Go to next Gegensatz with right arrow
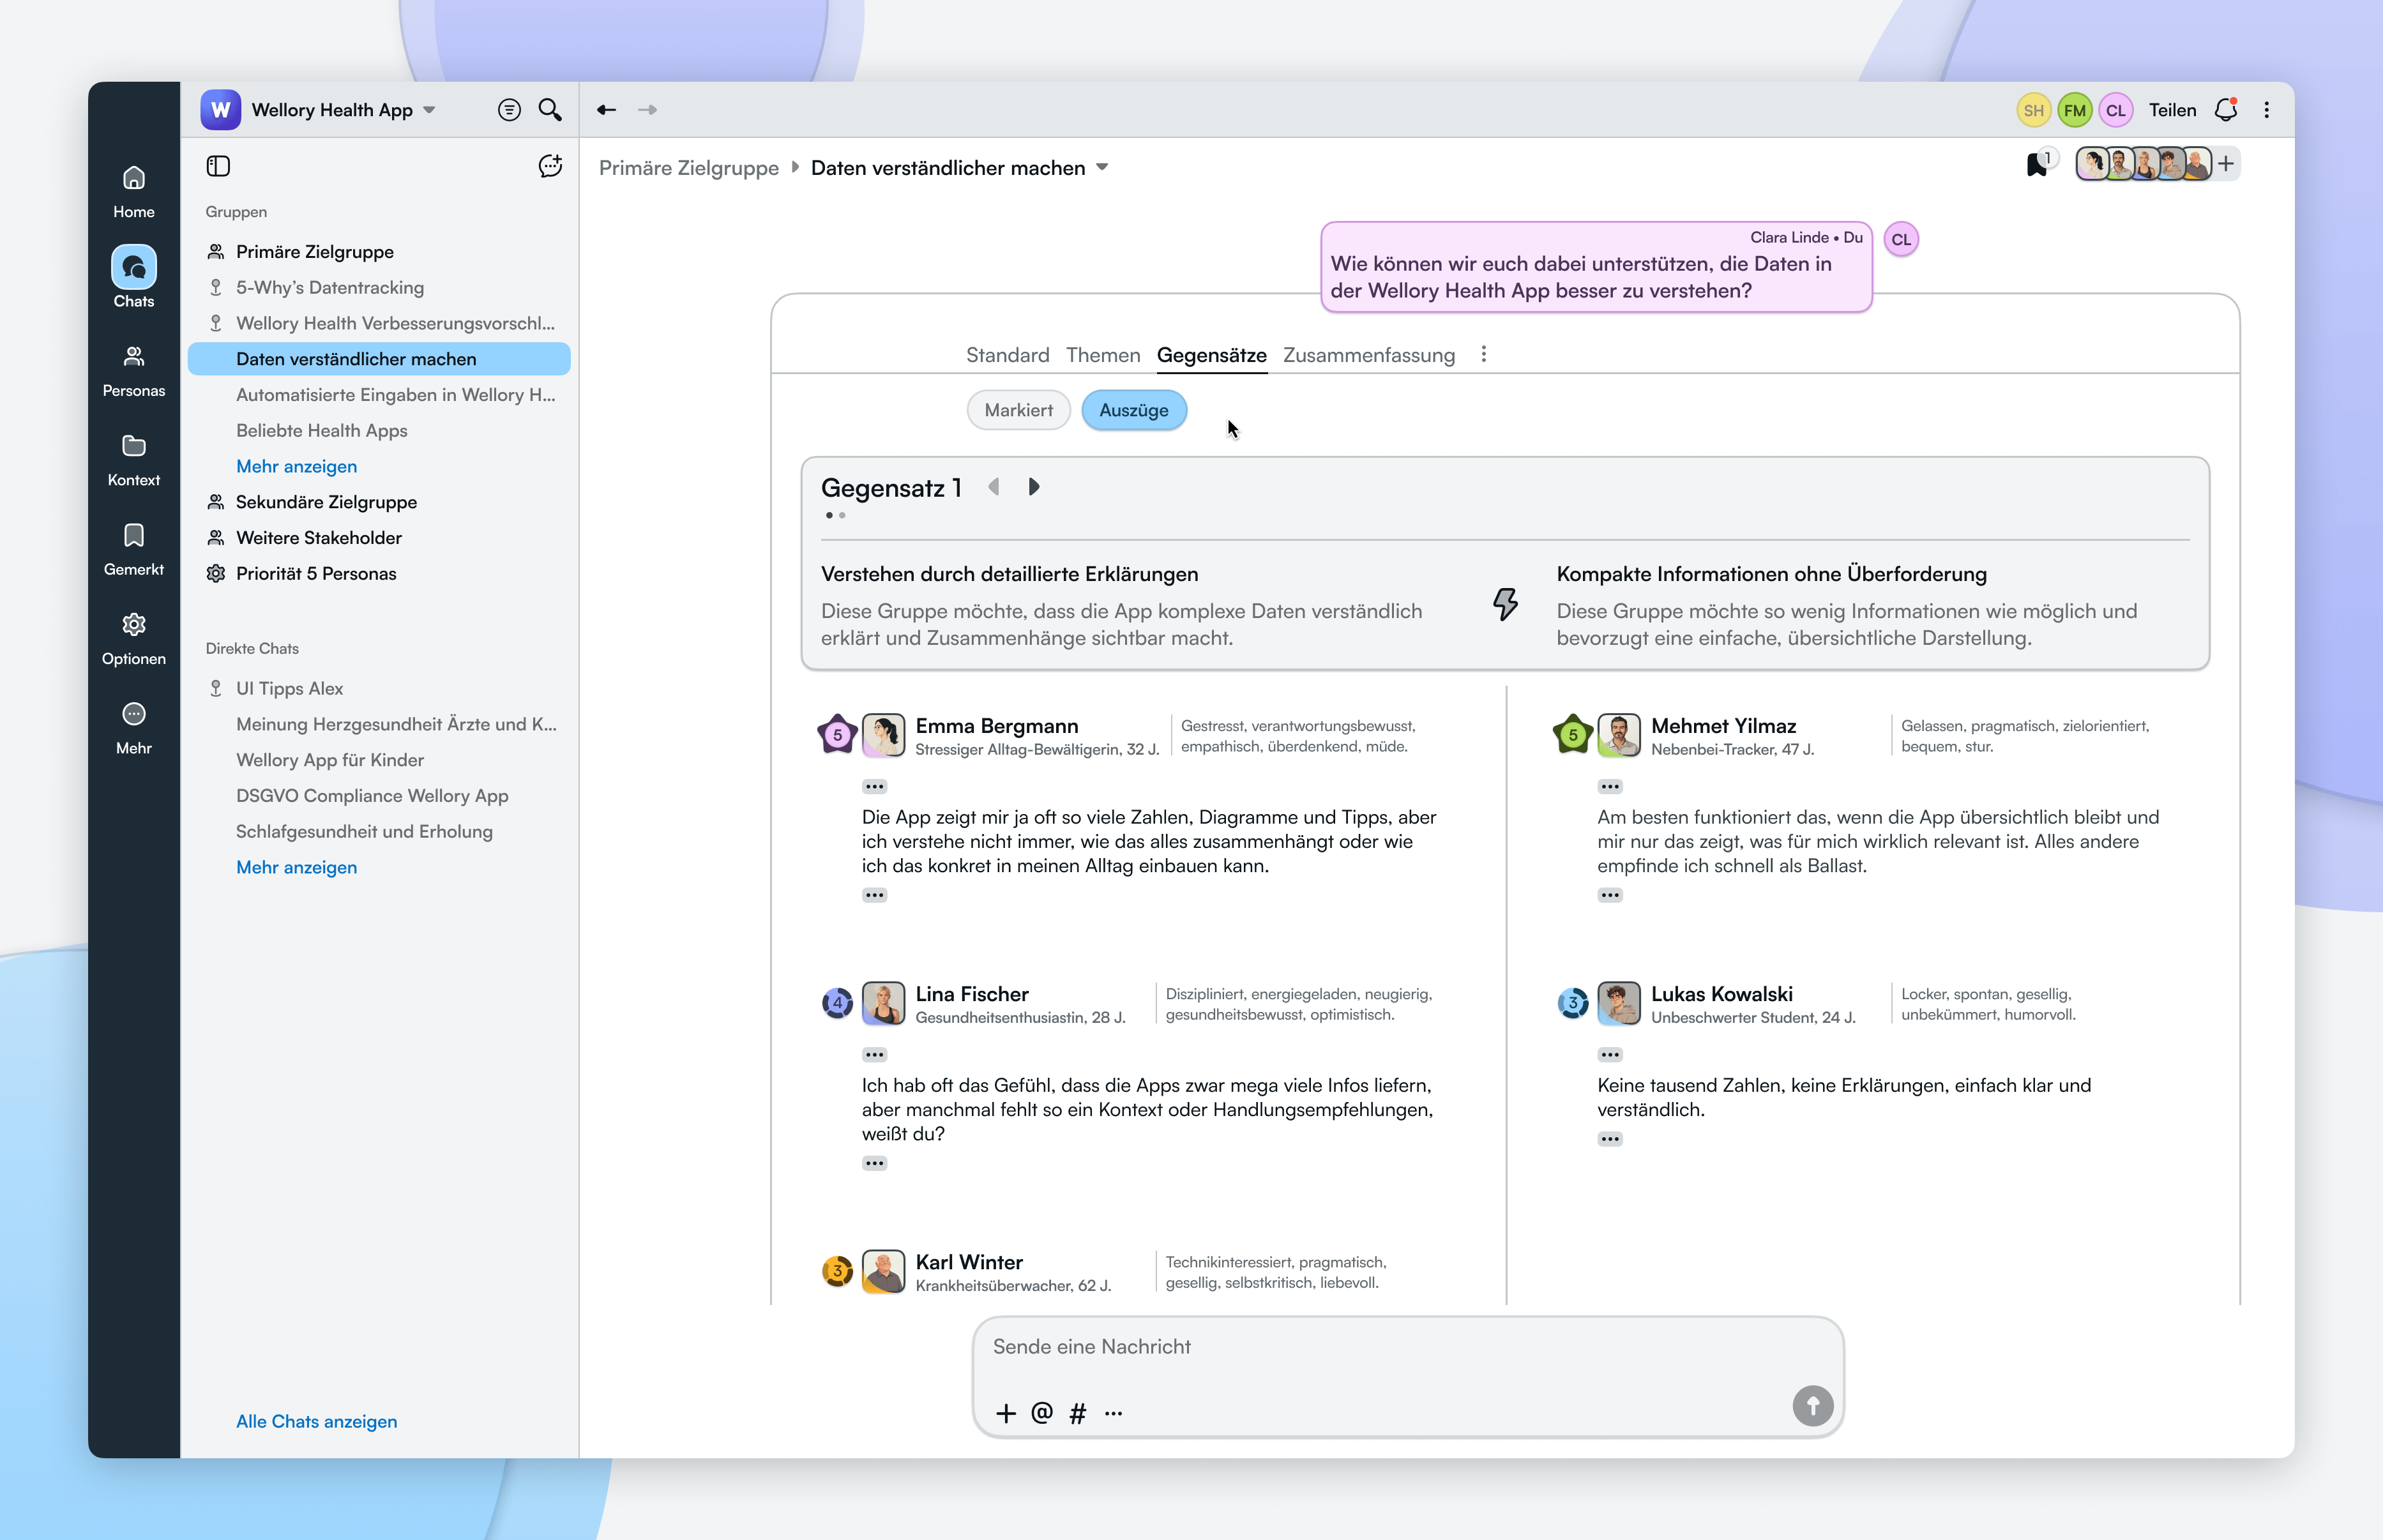This screenshot has height=1540, width=2383. point(1034,487)
